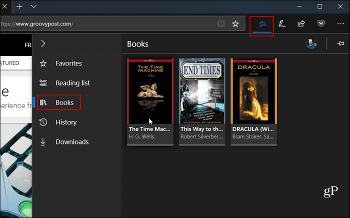Pin the Hub pane open
This screenshot has height=218, width=350.
point(340,43)
